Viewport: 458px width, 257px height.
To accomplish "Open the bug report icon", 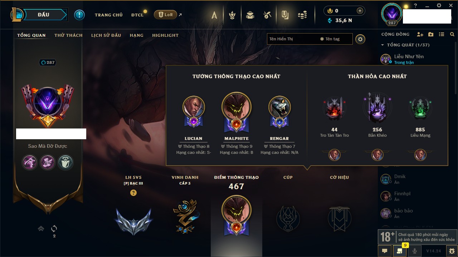I will pos(452,251).
